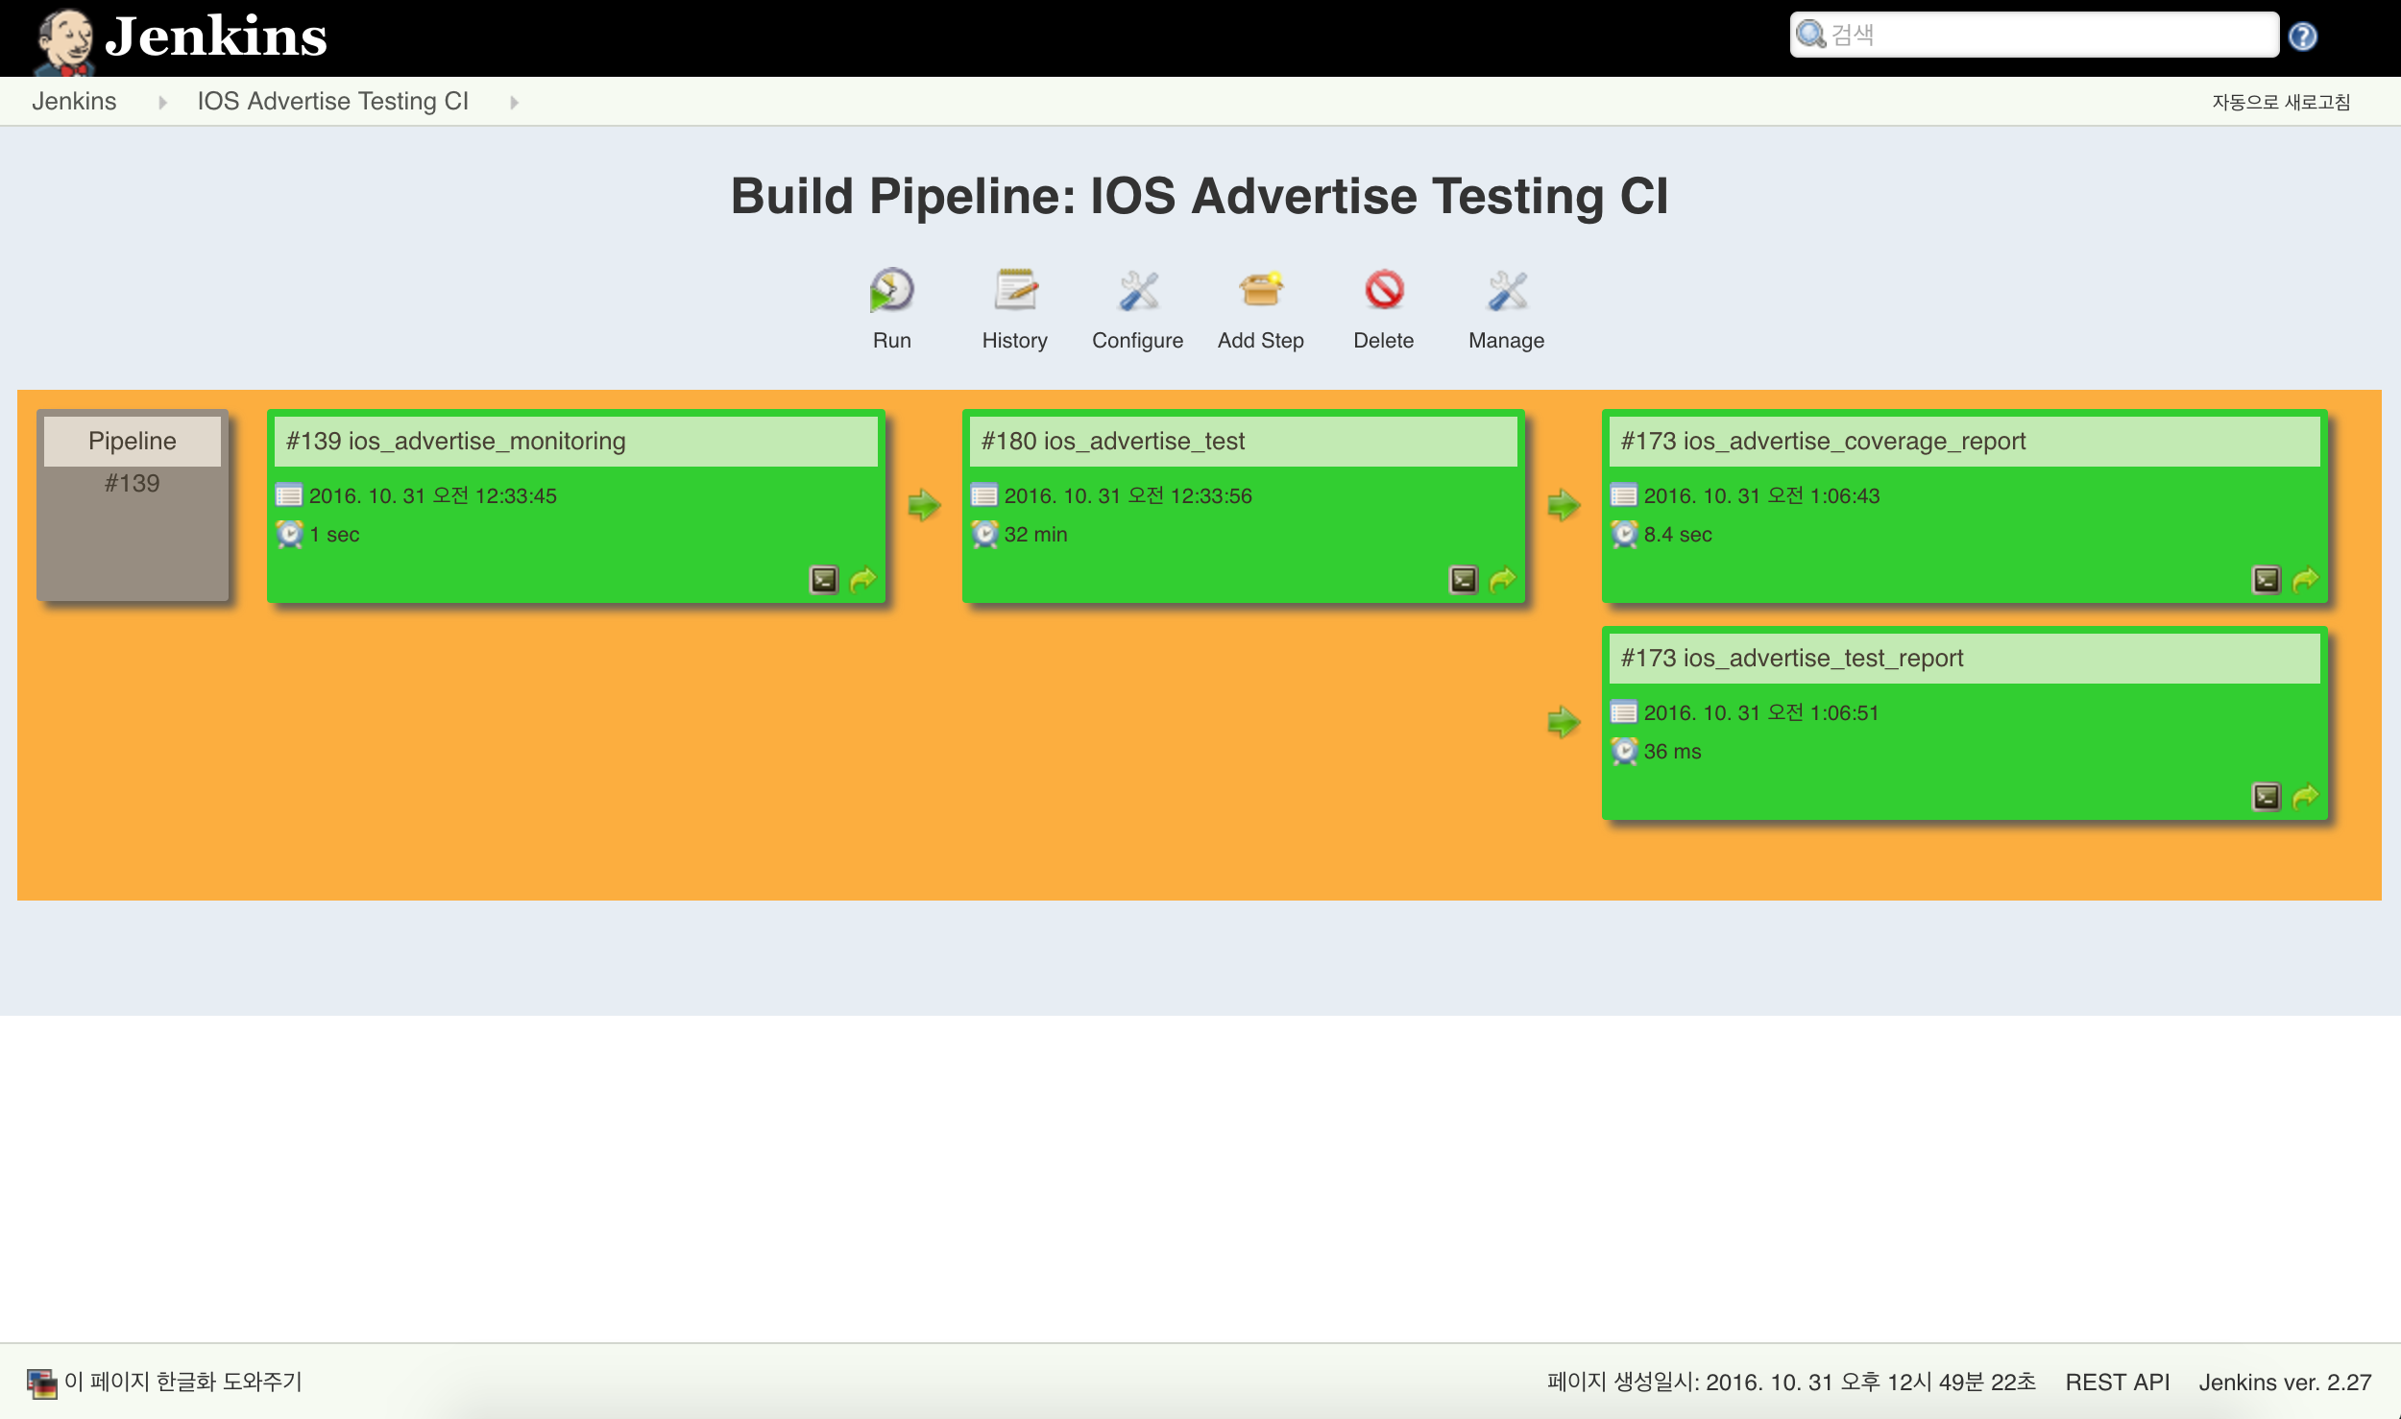
Task: Re-run the ios_advertise_coverage_report build arrow
Action: point(2306,580)
